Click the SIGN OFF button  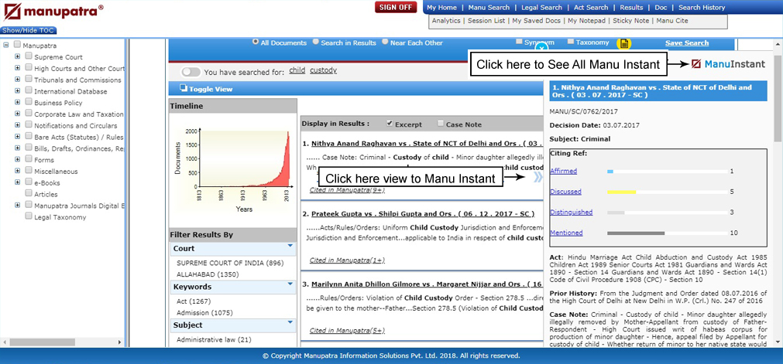click(396, 8)
